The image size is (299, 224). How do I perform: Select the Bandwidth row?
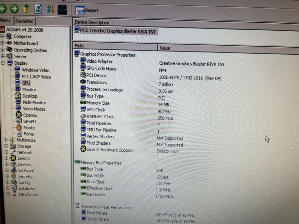point(127,195)
